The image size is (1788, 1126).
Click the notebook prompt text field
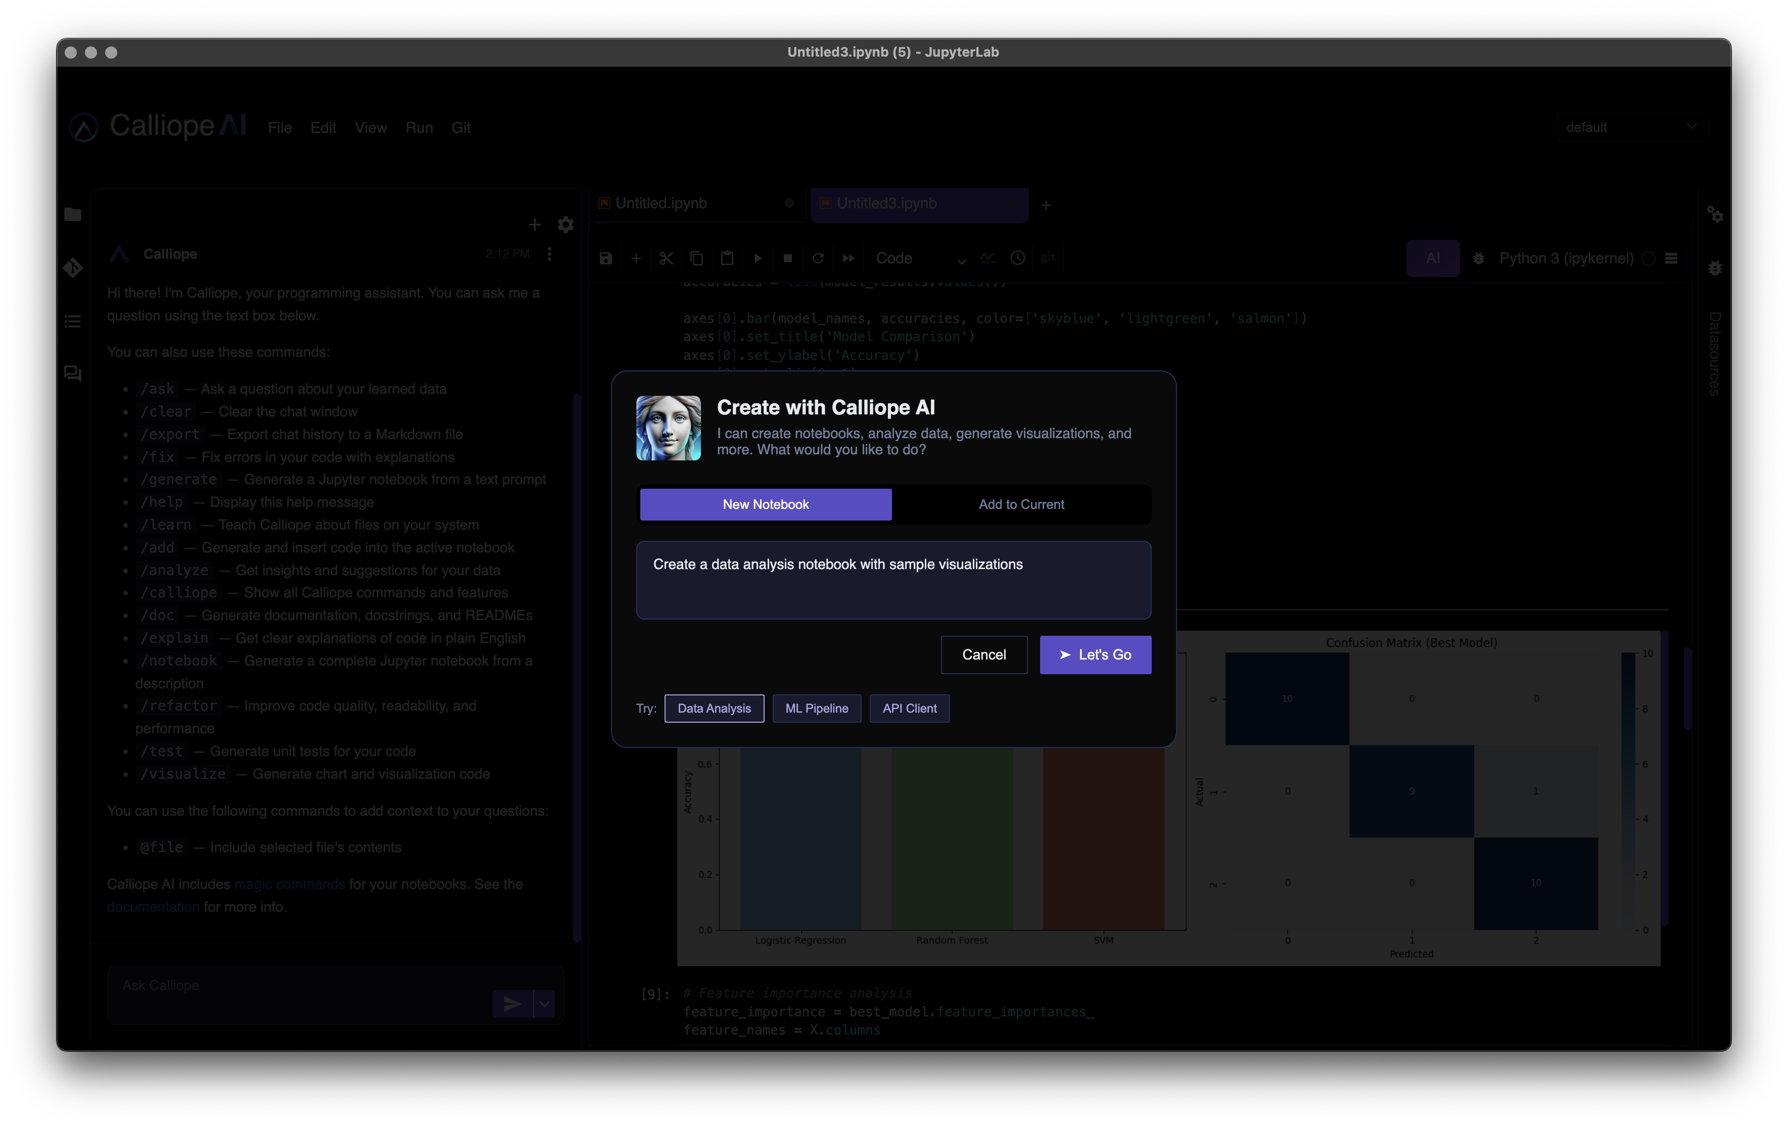coord(893,580)
